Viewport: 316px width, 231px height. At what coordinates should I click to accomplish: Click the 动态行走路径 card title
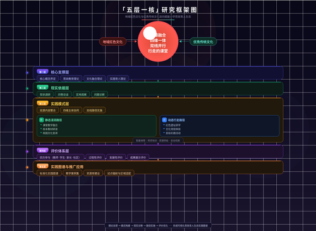tap(176, 120)
